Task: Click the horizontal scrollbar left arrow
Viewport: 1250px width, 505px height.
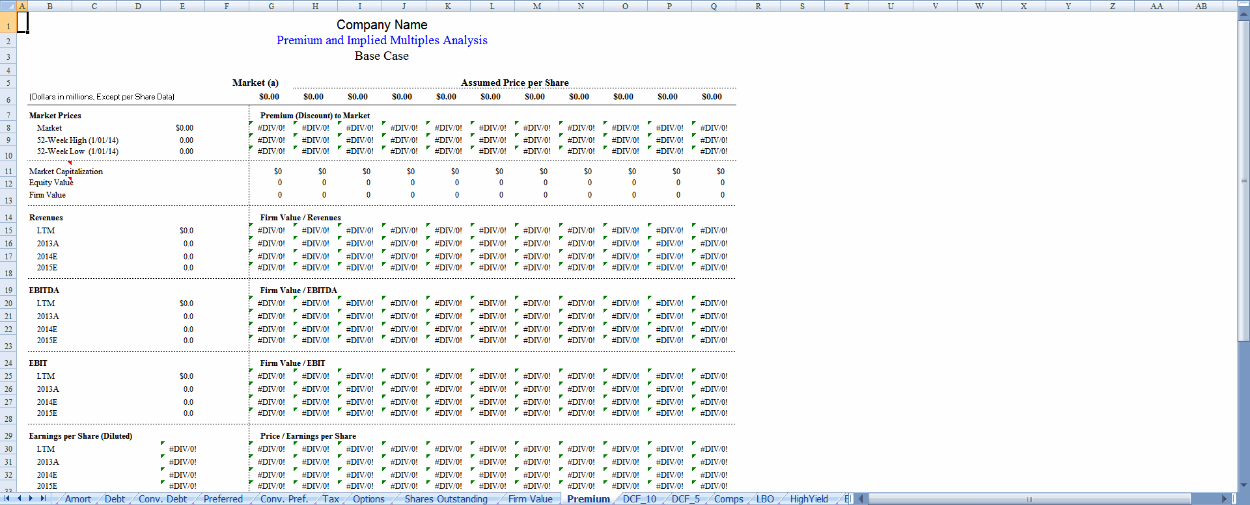Action: [861, 499]
